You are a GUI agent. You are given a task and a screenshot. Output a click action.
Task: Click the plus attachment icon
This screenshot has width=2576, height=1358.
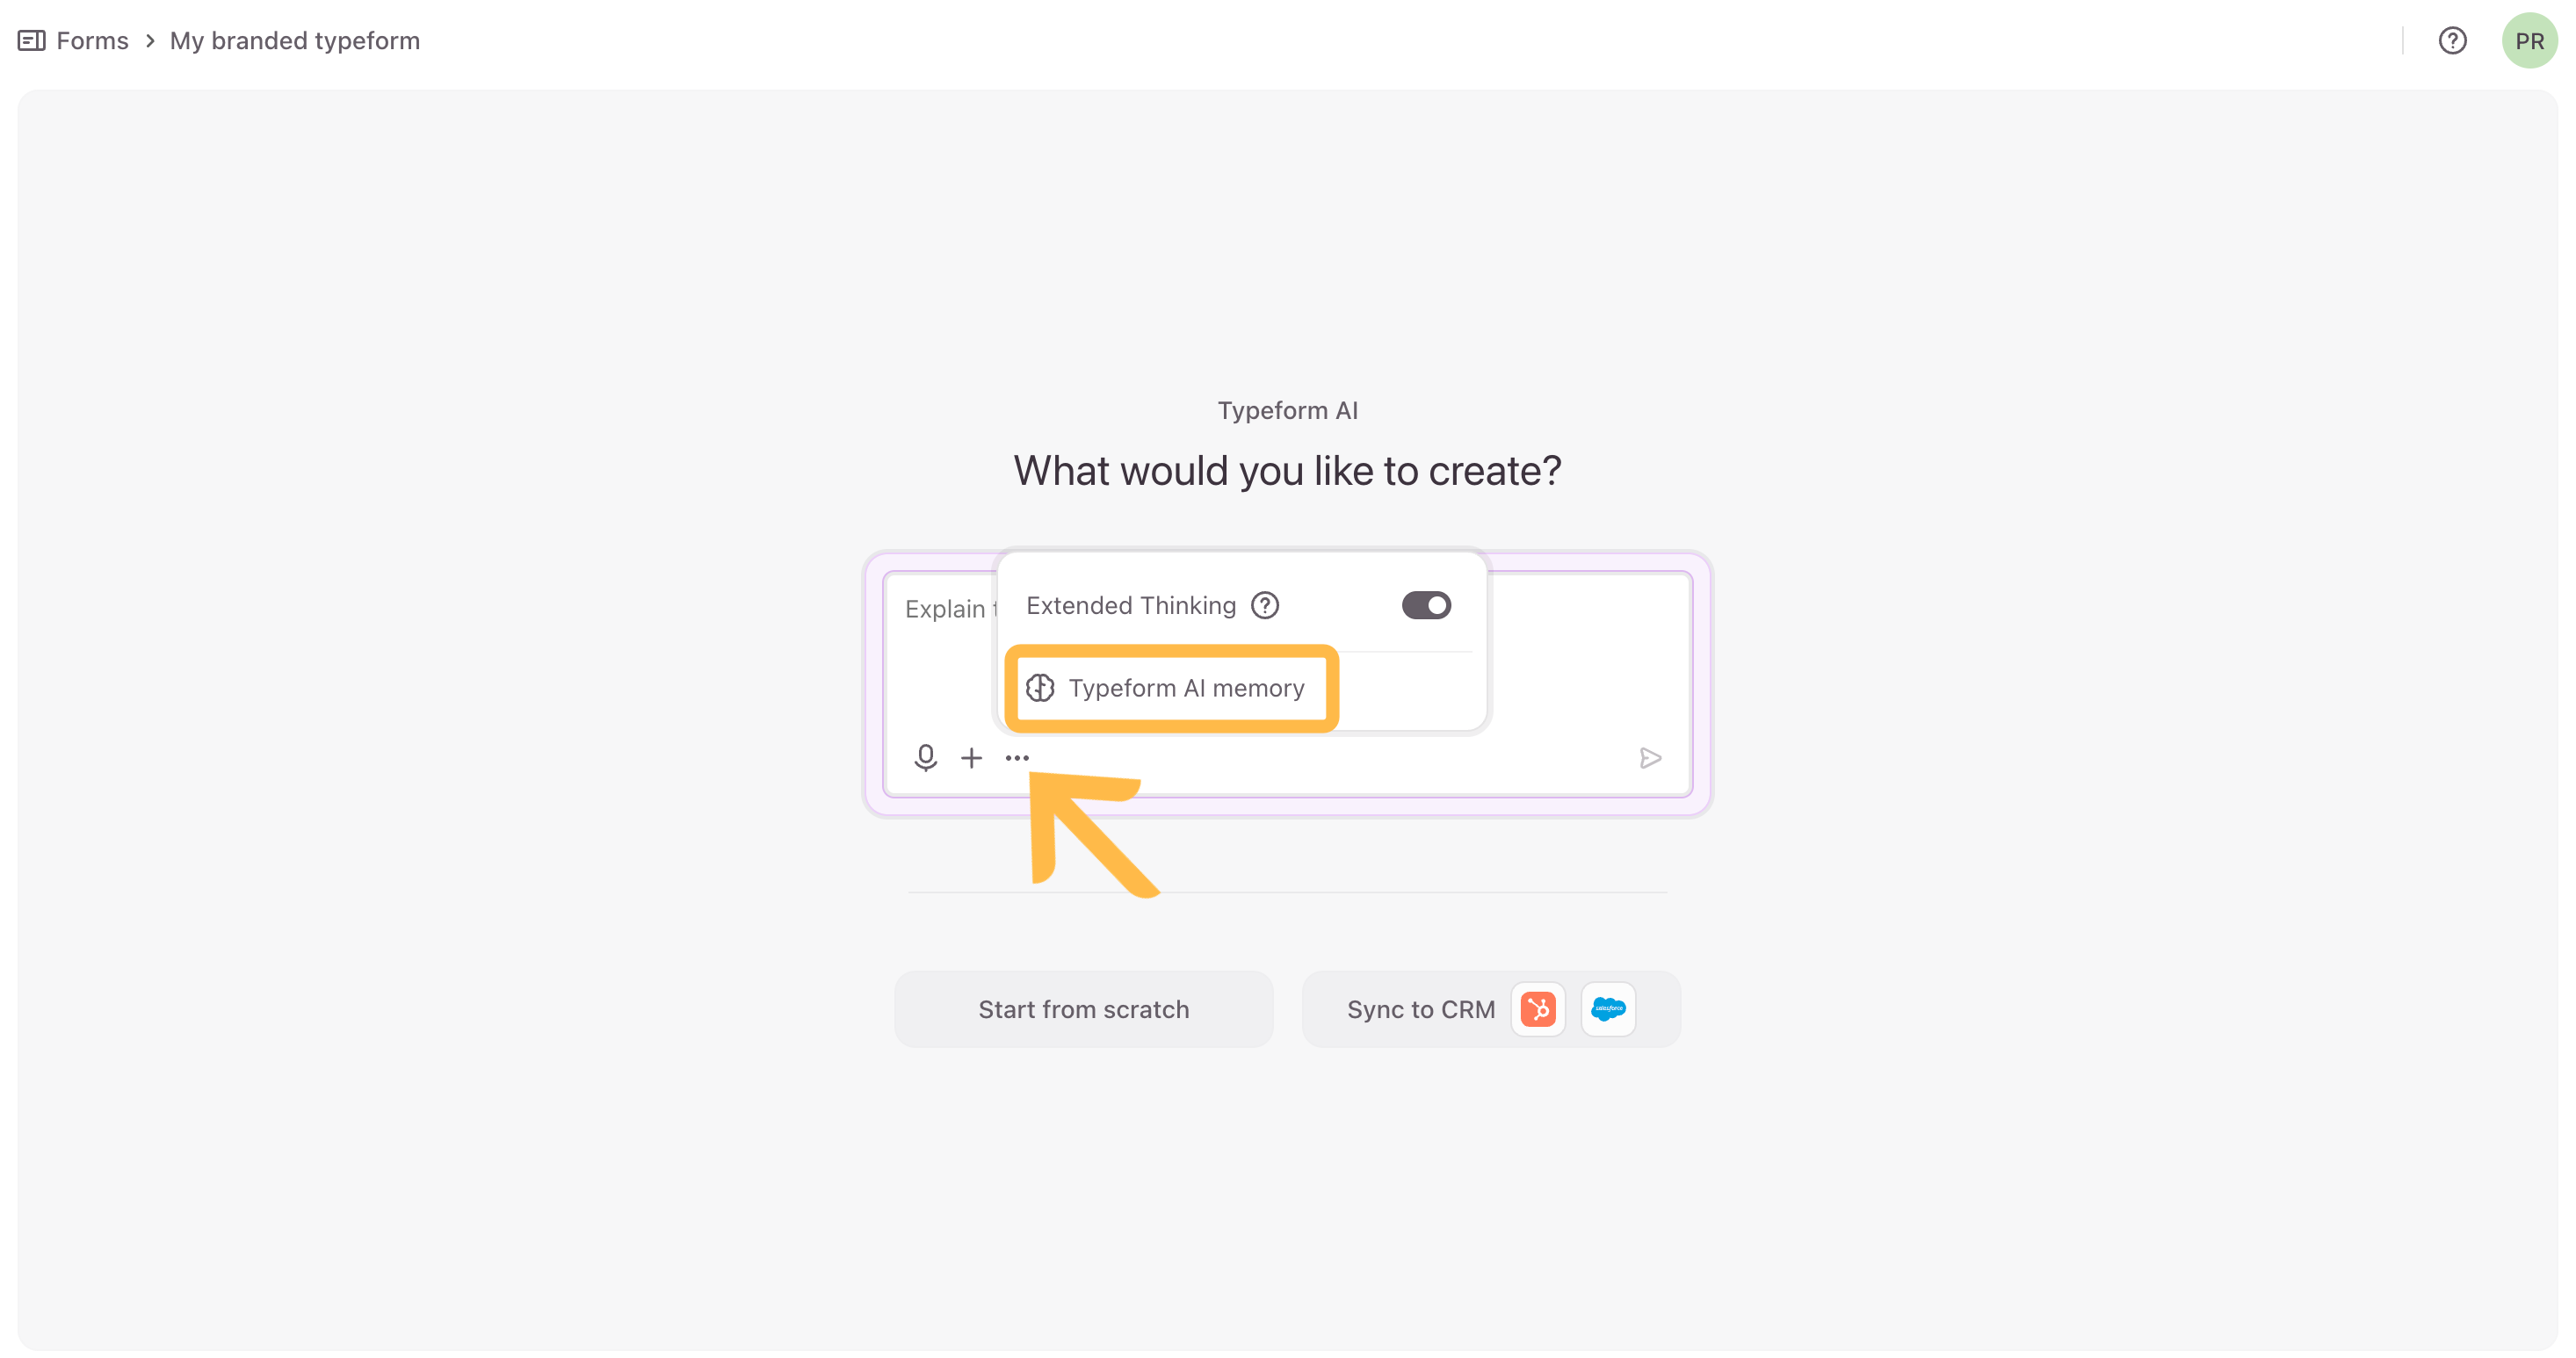pyautogui.click(x=971, y=758)
